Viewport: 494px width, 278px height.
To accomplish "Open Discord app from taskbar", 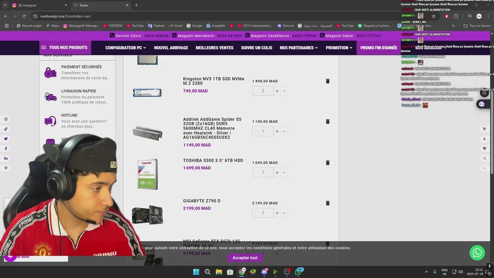I will tap(264, 272).
